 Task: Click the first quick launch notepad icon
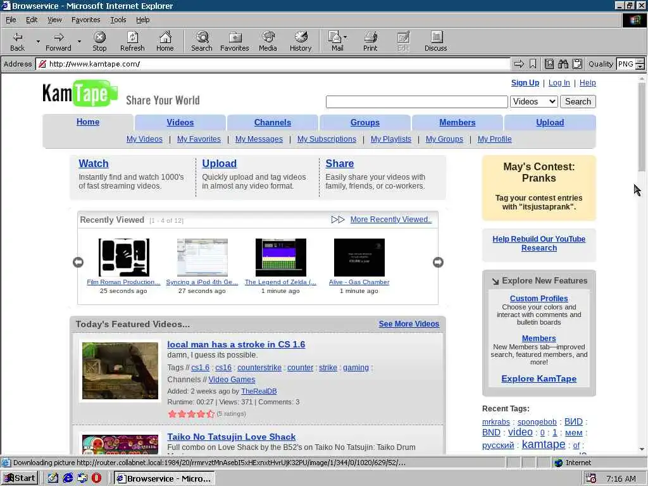(53, 478)
